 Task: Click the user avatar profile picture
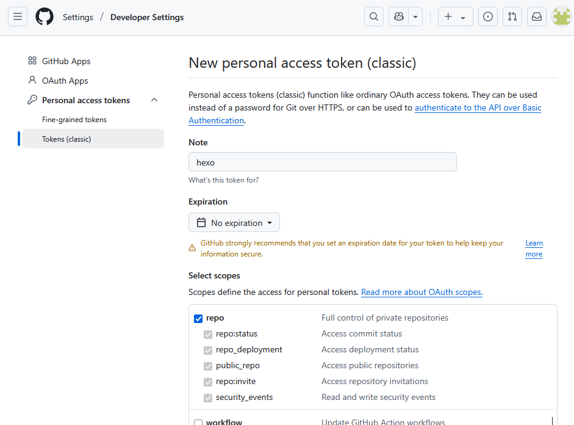click(561, 17)
